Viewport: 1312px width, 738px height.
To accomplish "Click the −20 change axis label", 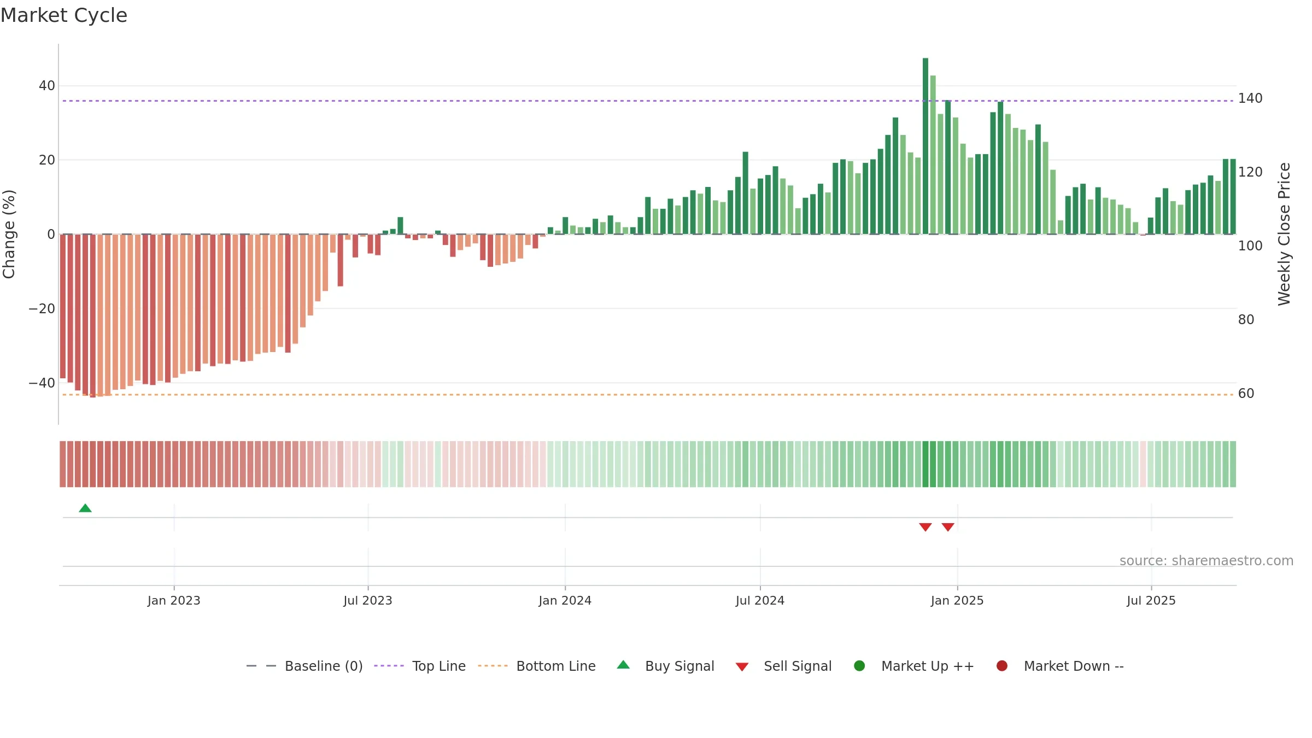I will coord(42,308).
